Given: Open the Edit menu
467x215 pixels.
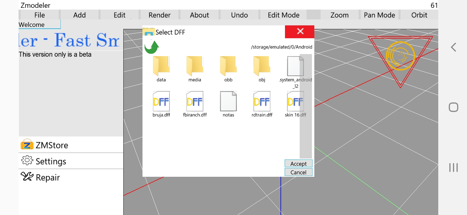Looking at the screenshot, I should (x=119, y=15).
